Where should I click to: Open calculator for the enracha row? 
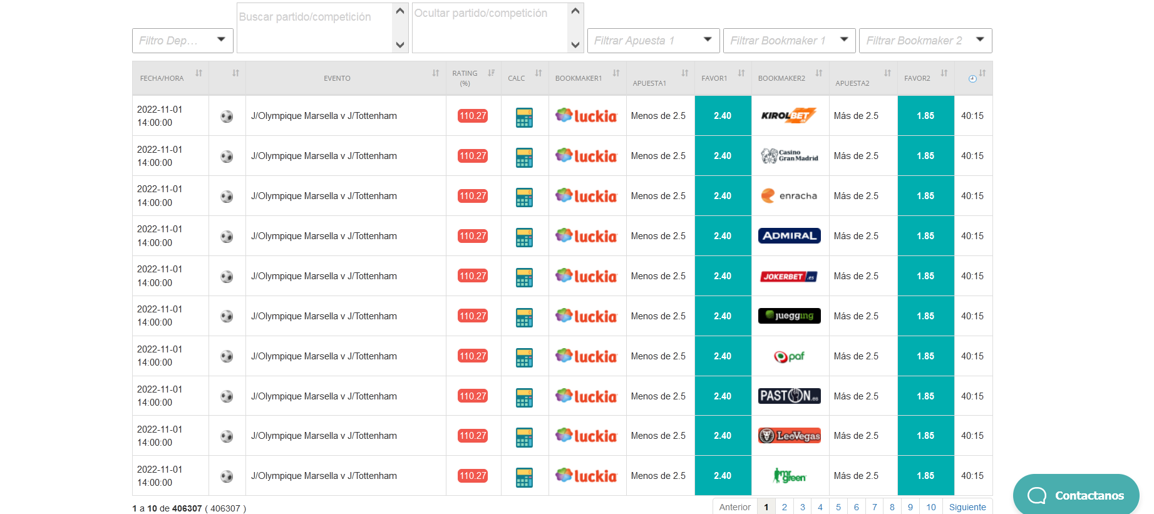coord(524,197)
